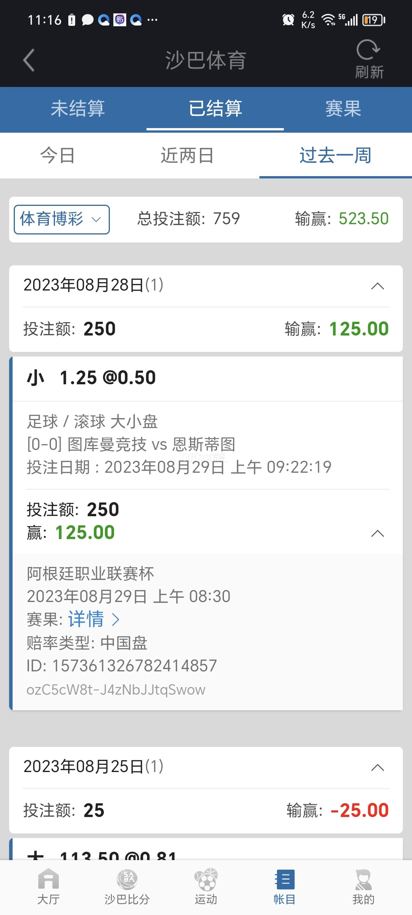Switch to the 未结算 tab

pos(78,109)
